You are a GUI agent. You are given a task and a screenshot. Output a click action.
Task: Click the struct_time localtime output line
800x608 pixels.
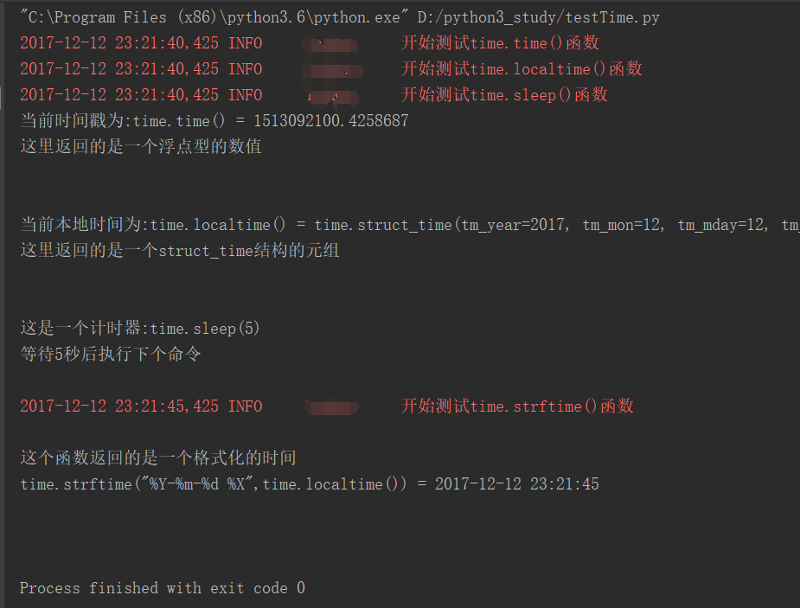pyautogui.click(x=410, y=224)
